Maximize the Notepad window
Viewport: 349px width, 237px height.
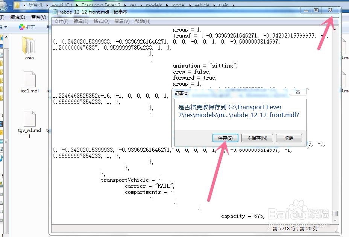pyautogui.click(x=316, y=10)
